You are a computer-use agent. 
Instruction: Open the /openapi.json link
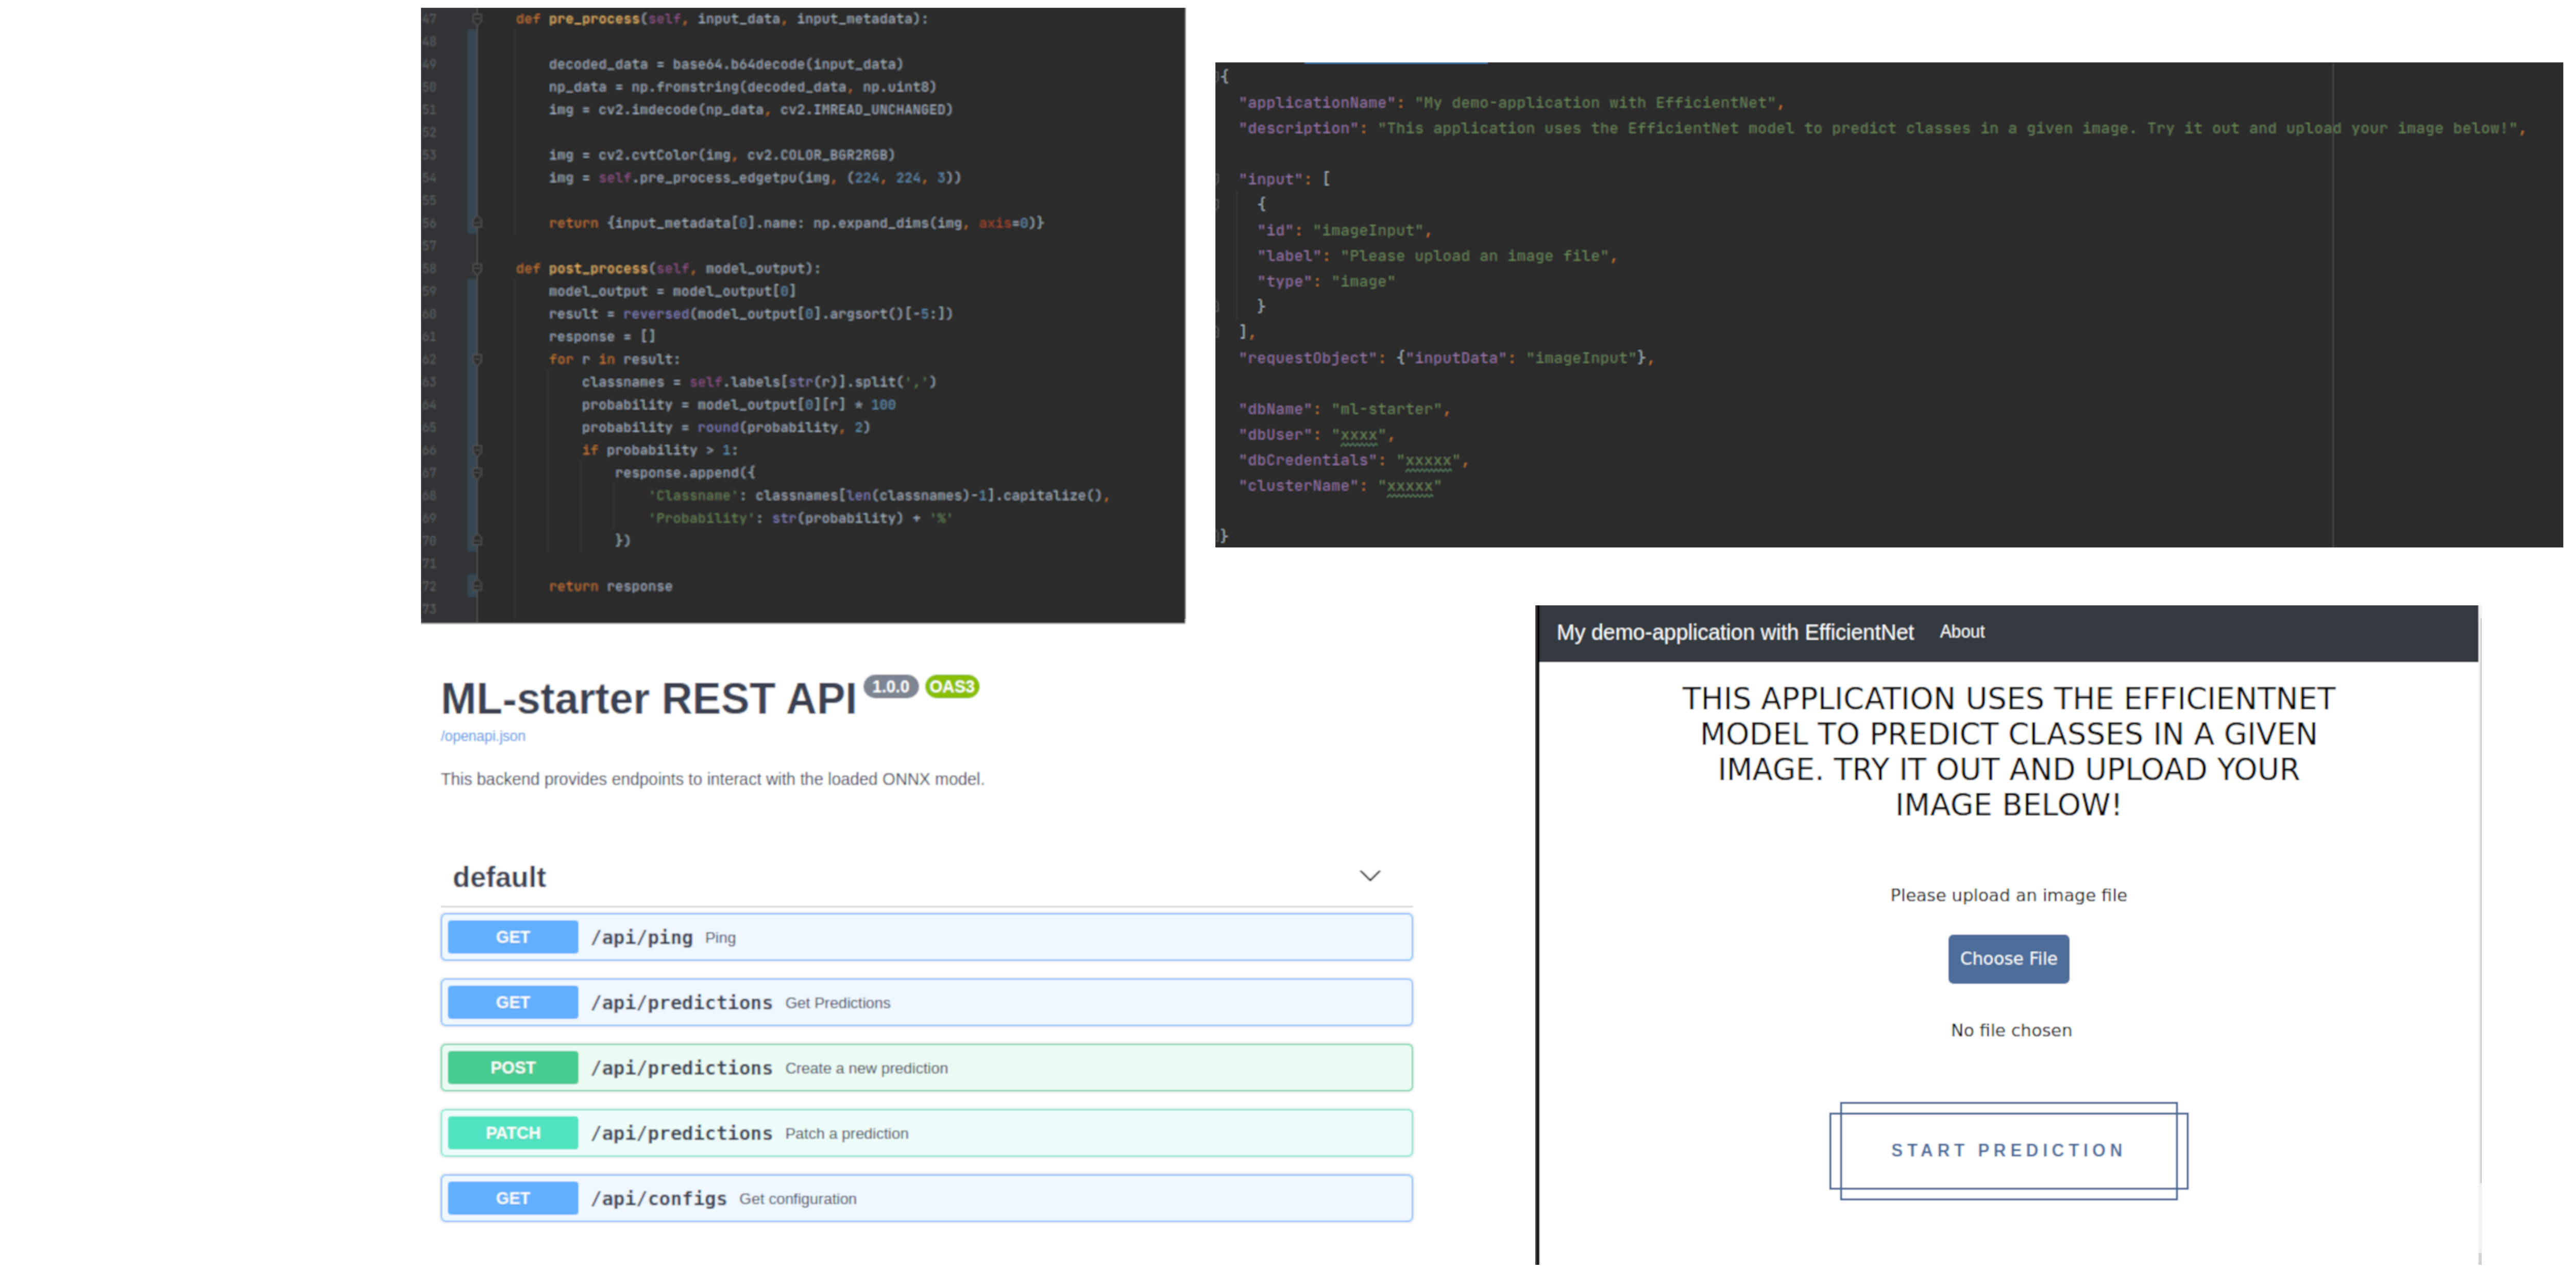pos(482,736)
